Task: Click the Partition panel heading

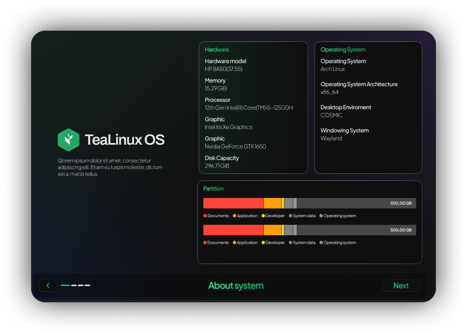Action: (x=213, y=189)
